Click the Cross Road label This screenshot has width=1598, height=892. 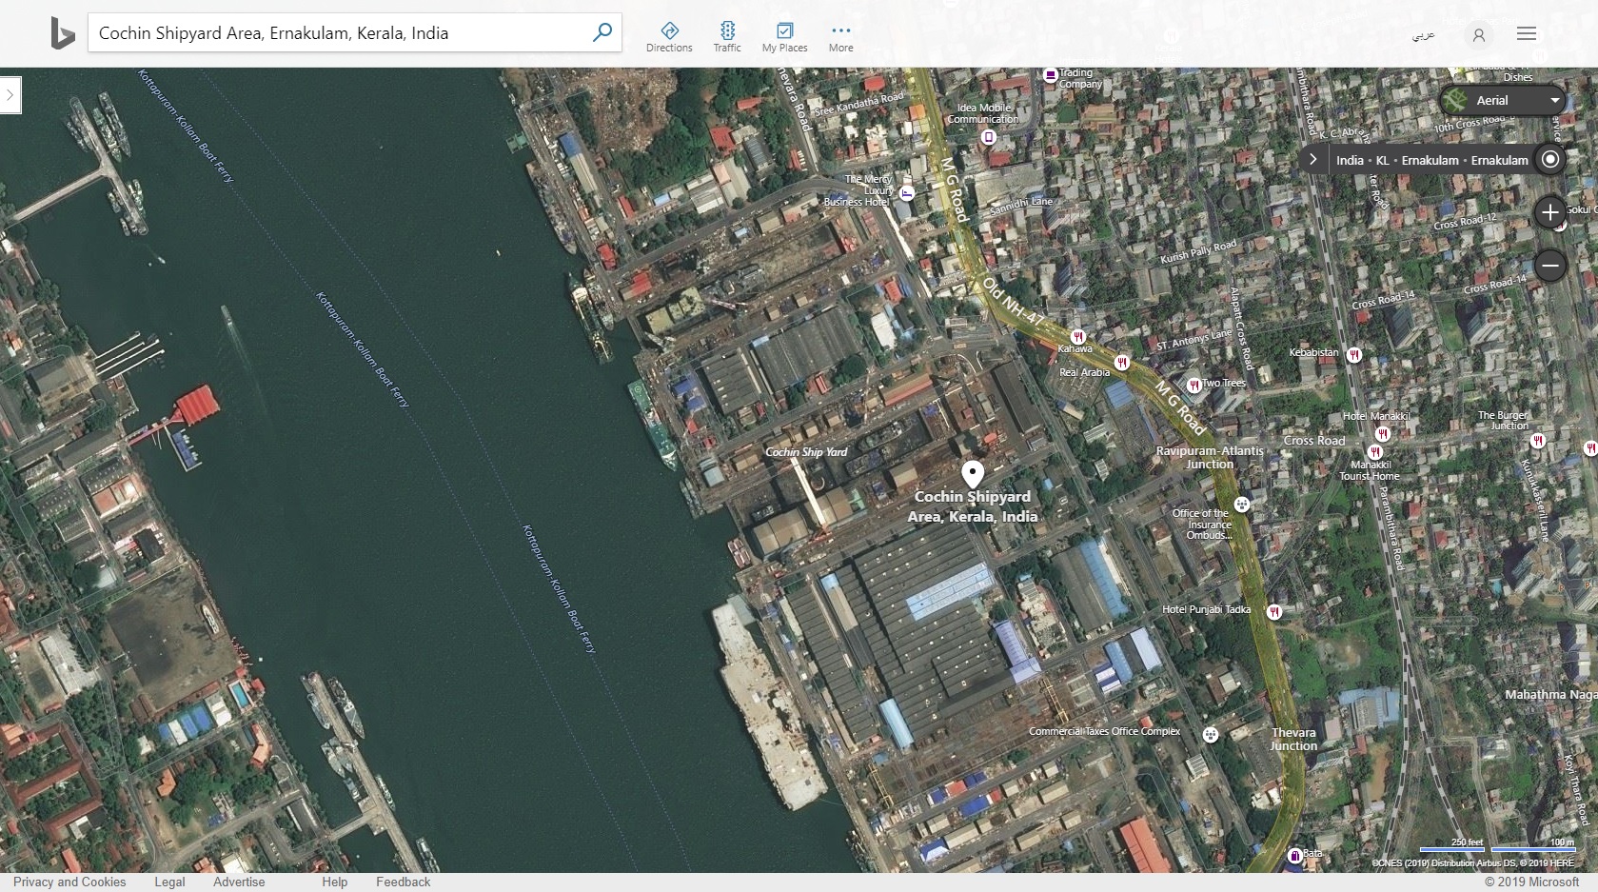[1314, 441]
